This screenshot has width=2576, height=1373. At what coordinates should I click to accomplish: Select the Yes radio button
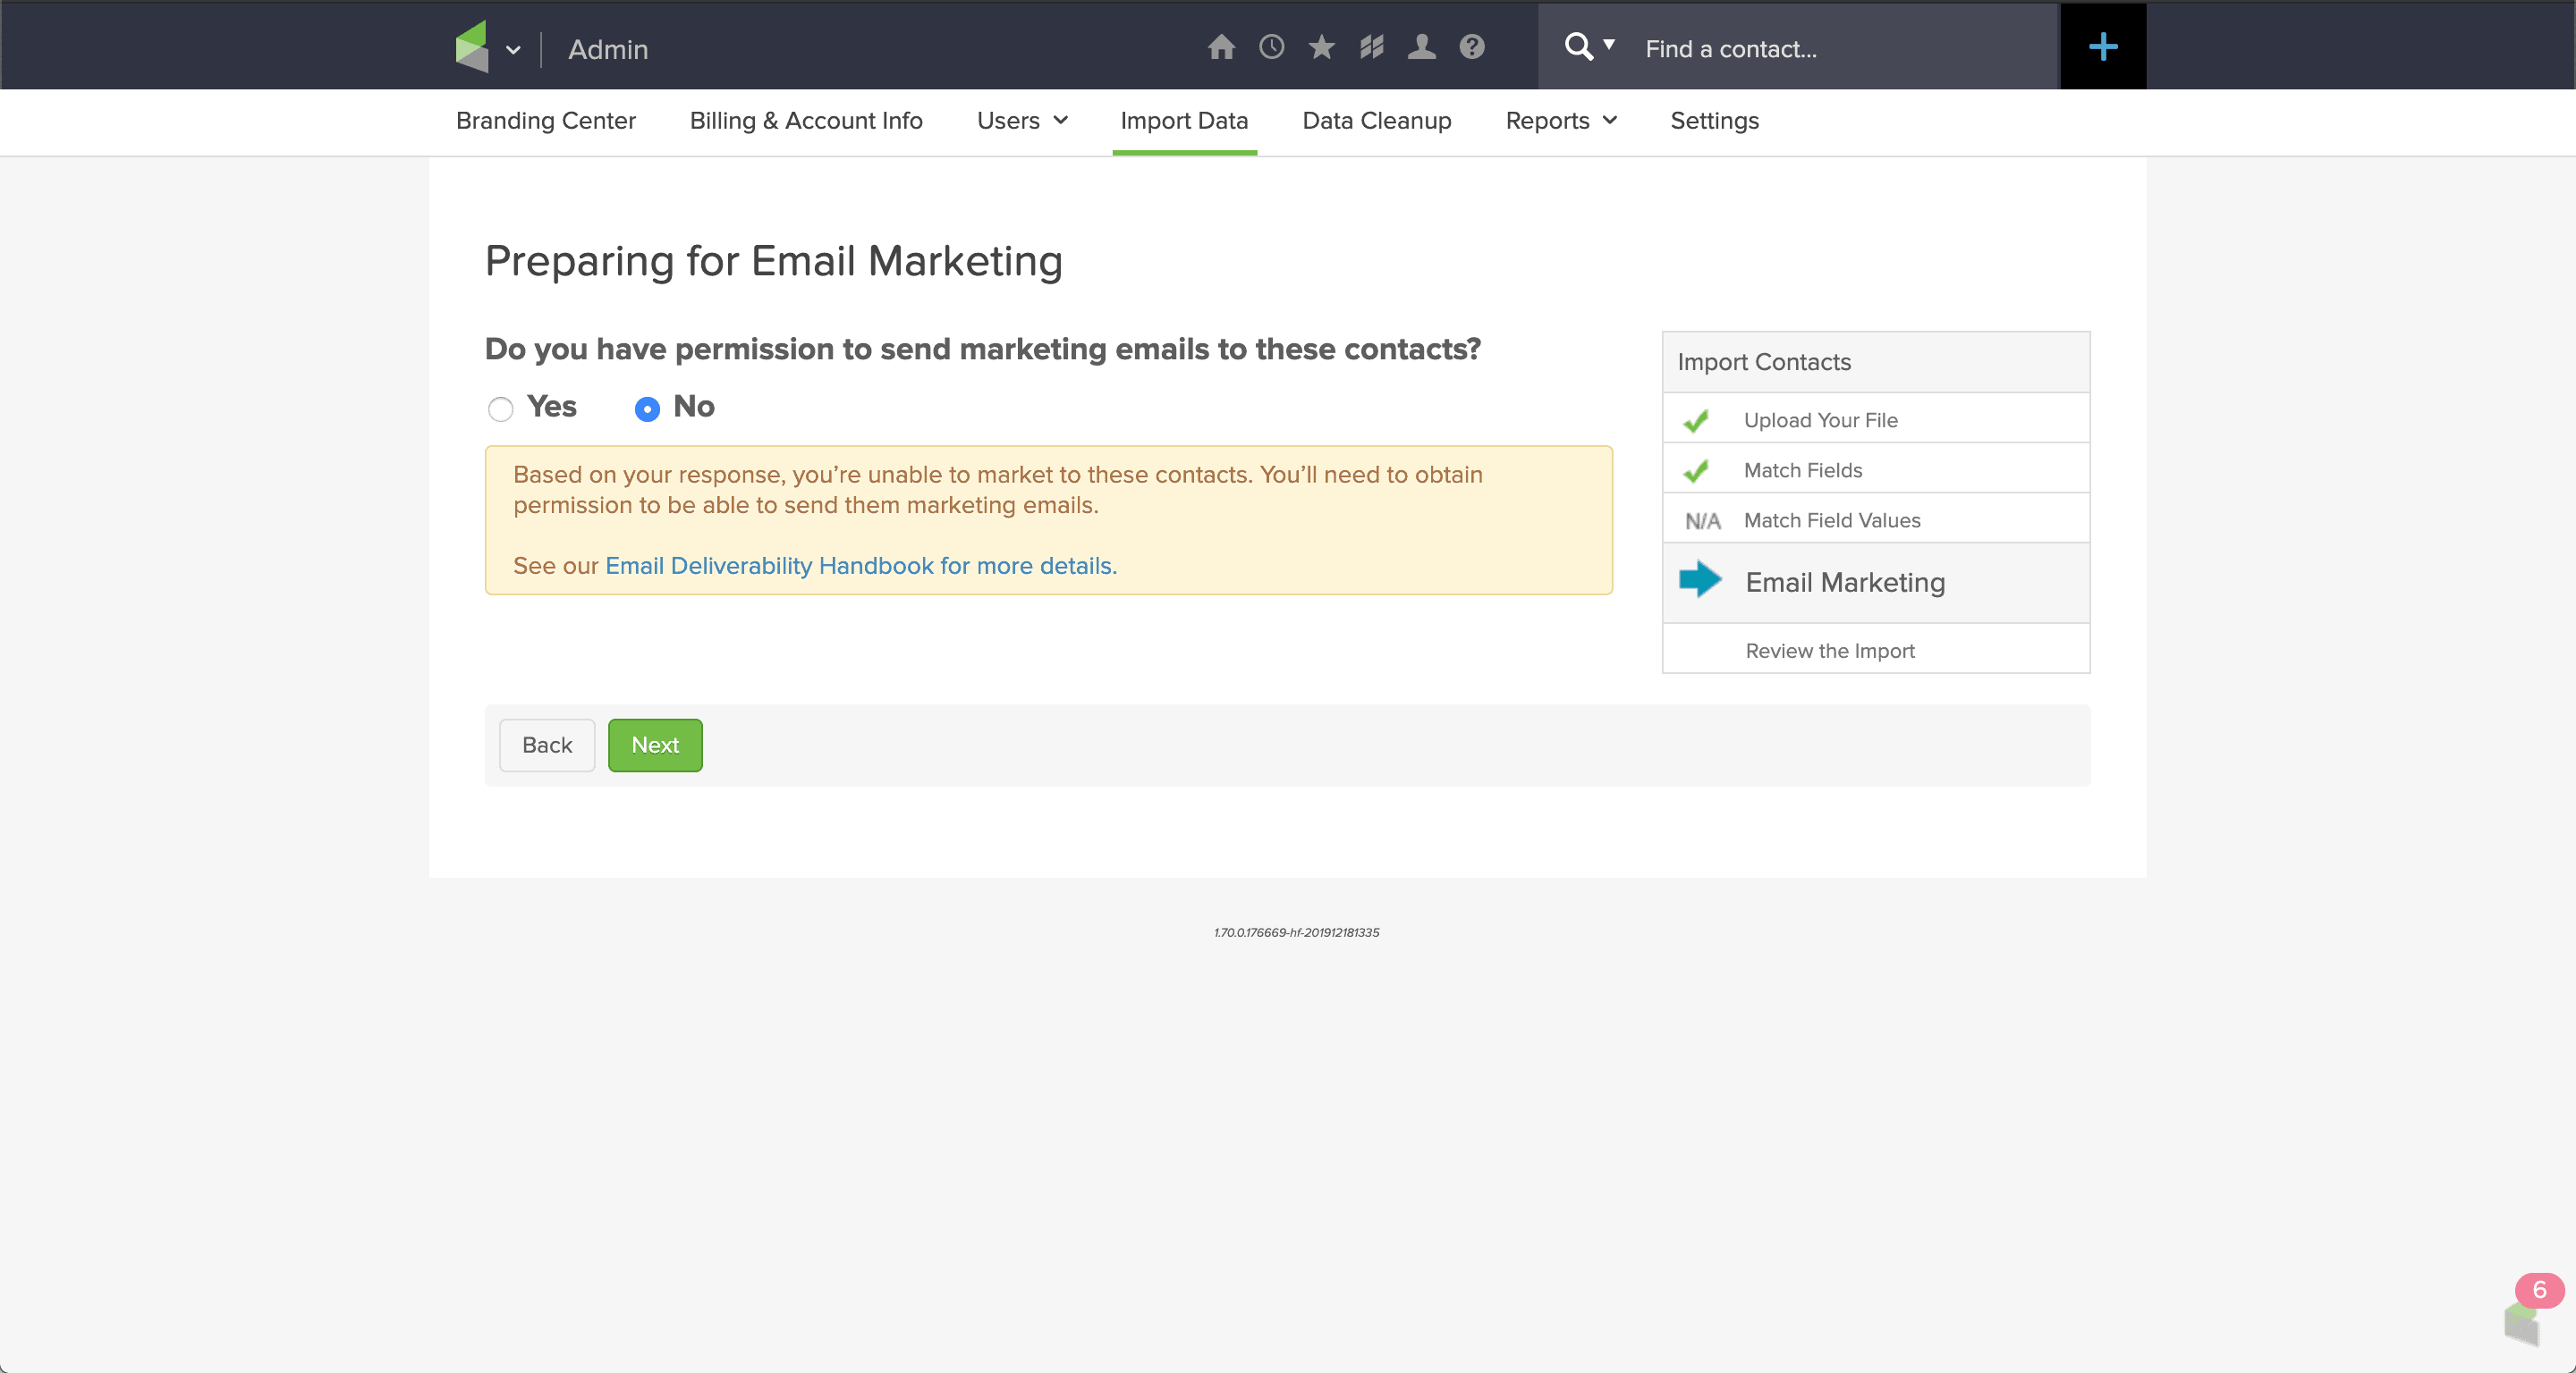[x=500, y=409]
